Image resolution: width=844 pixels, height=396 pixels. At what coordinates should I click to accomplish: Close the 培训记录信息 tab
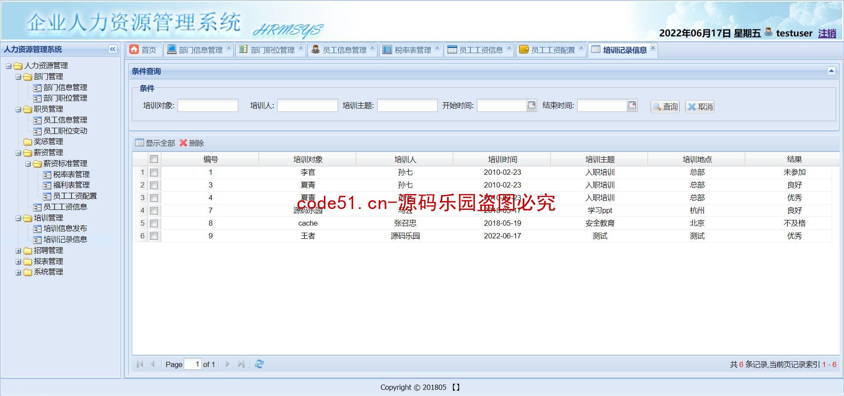(x=653, y=48)
